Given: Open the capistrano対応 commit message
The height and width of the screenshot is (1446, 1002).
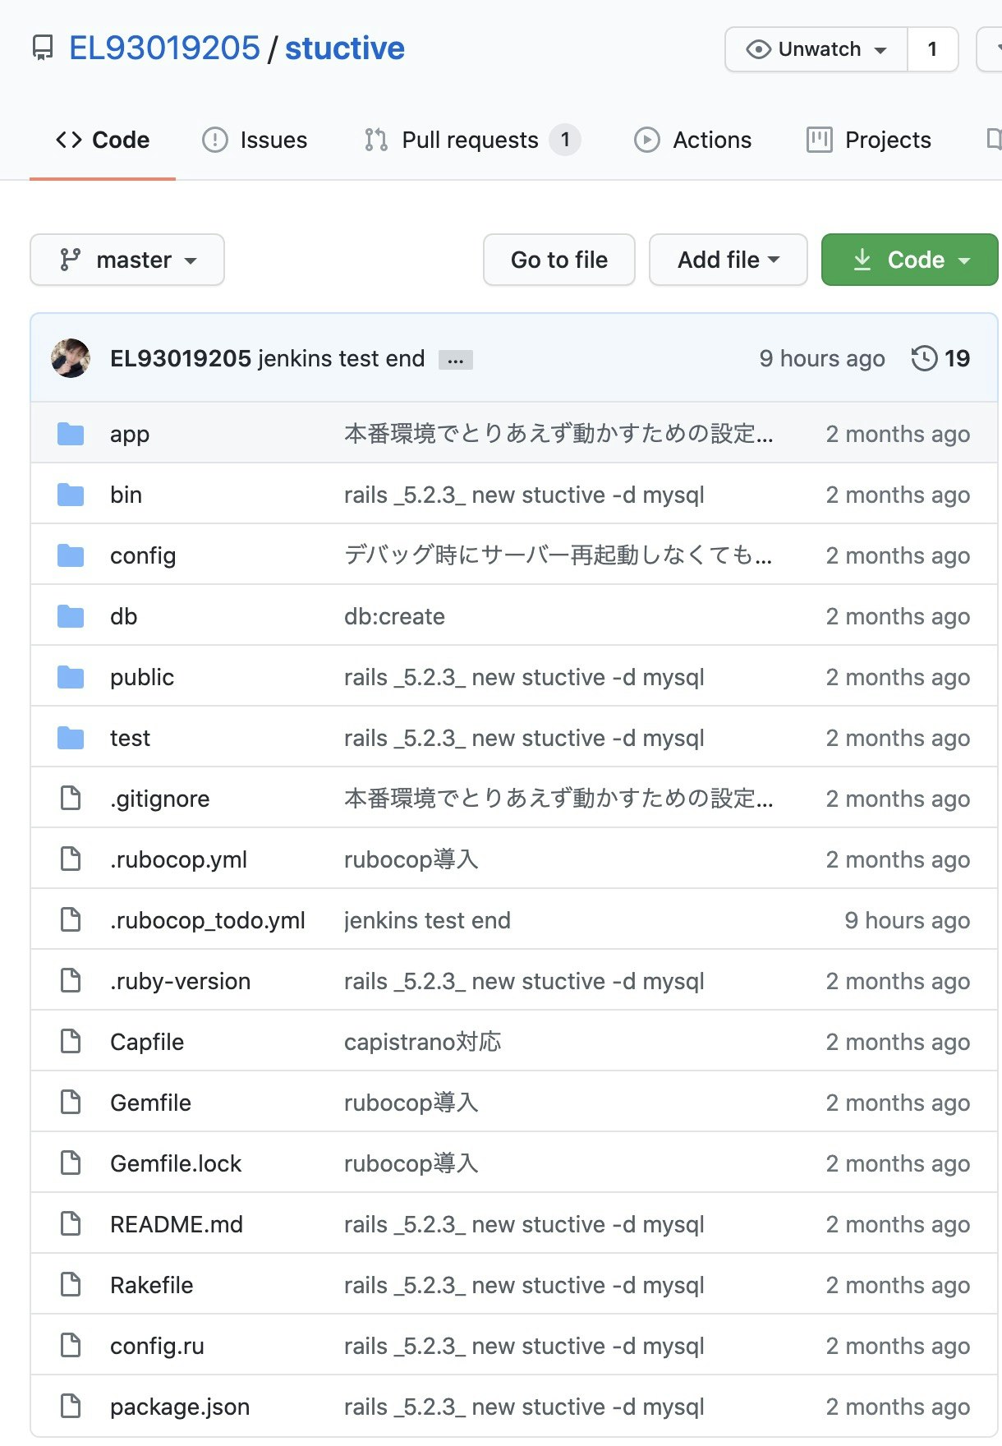Looking at the screenshot, I should 422,1042.
